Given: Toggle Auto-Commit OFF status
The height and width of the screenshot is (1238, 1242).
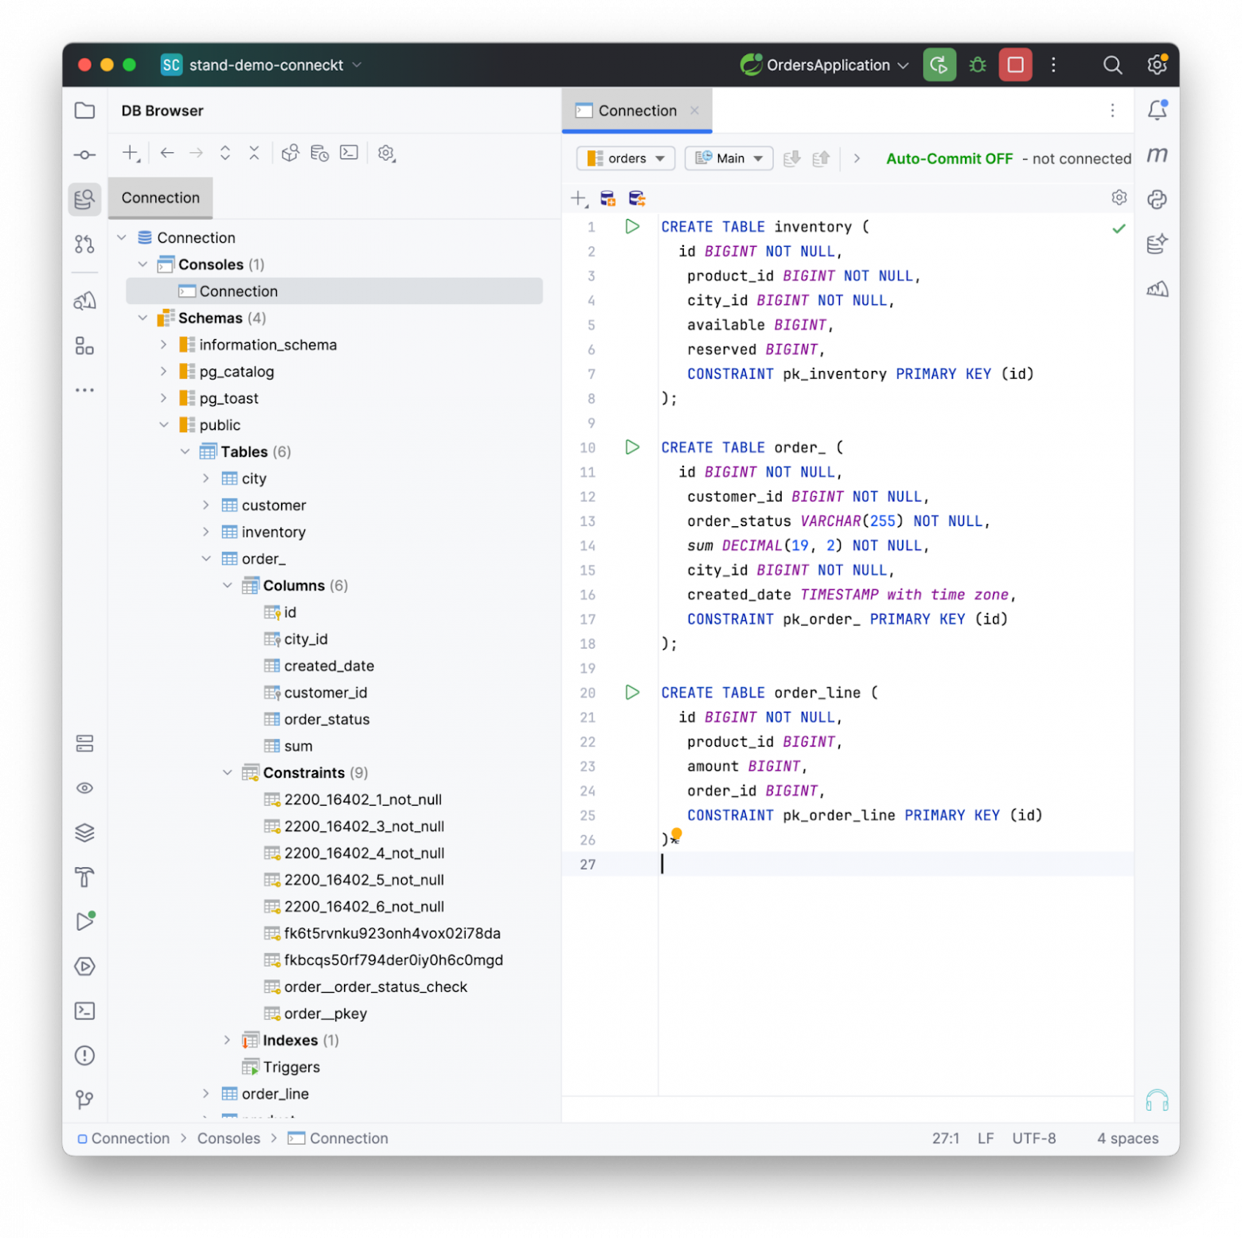Looking at the screenshot, I should click(x=949, y=158).
